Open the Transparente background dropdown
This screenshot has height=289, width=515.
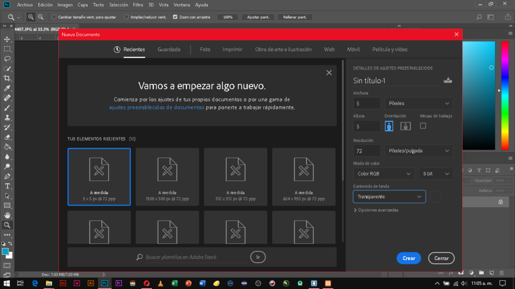389,197
